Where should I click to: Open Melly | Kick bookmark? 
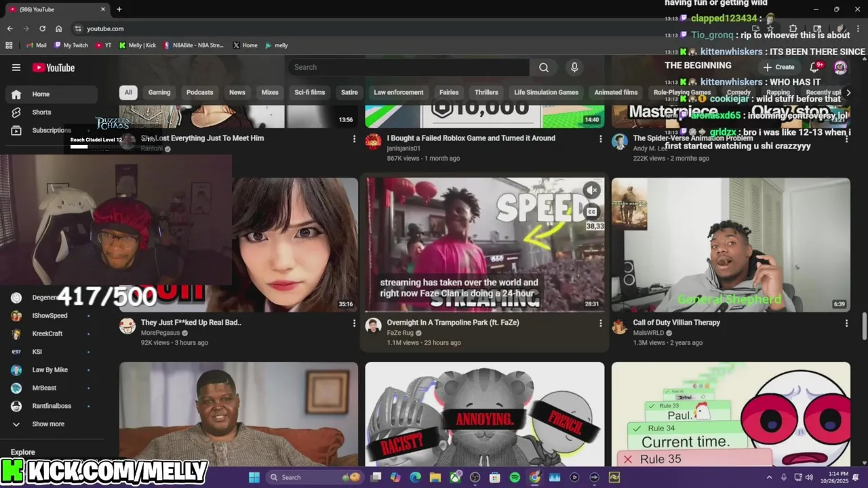138,45
